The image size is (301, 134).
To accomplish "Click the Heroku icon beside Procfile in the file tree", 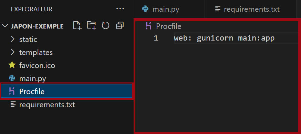I will point(12,91).
